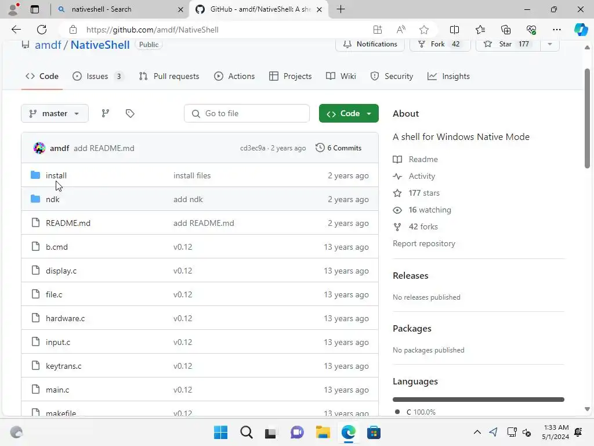Open a new browser tab
This screenshot has width=594, height=446.
341,9
